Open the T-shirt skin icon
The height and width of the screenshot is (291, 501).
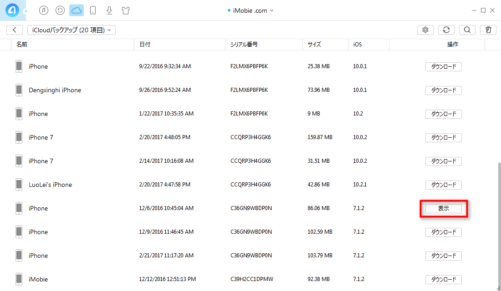pos(126,10)
